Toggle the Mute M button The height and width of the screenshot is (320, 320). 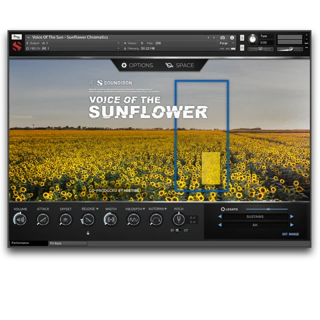coord(242,47)
